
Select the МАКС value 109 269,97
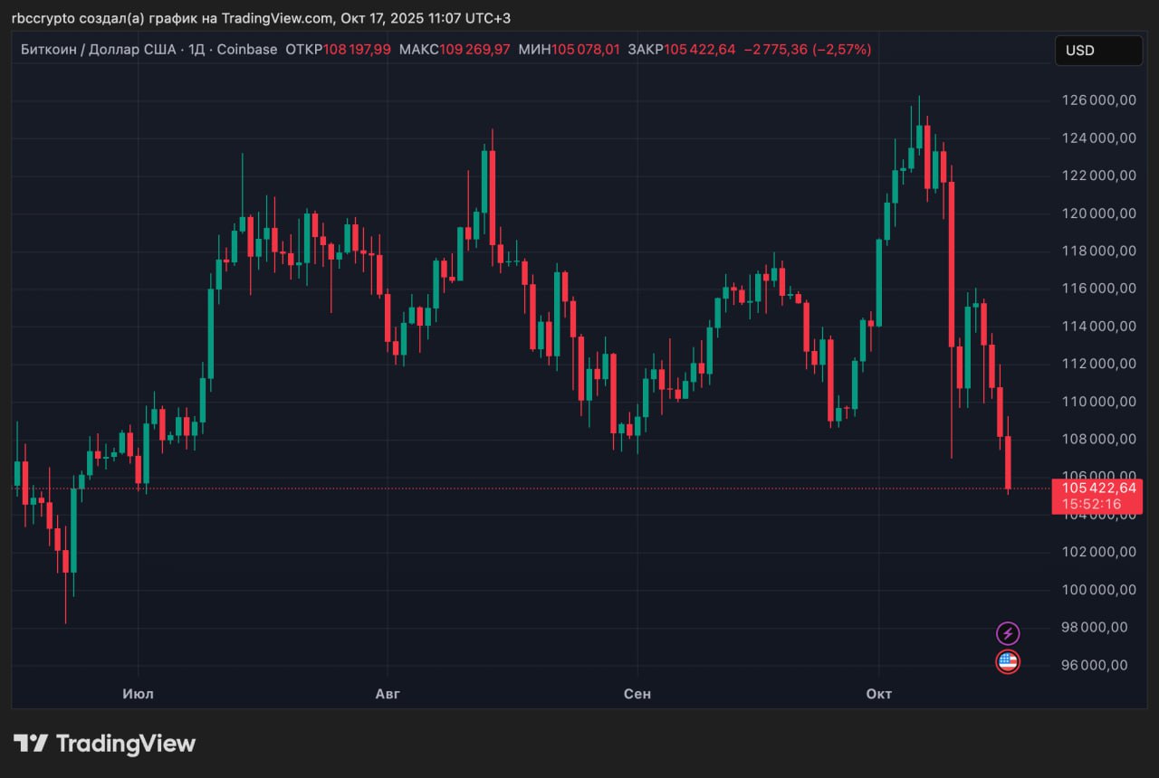coord(474,50)
